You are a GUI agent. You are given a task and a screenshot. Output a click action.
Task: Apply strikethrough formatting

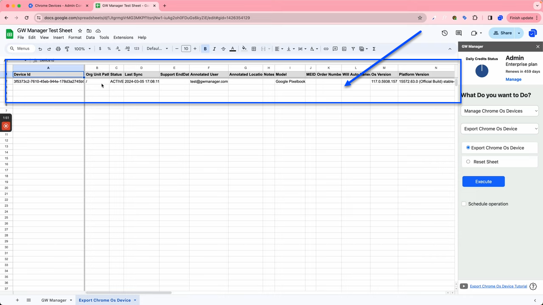pos(224,49)
